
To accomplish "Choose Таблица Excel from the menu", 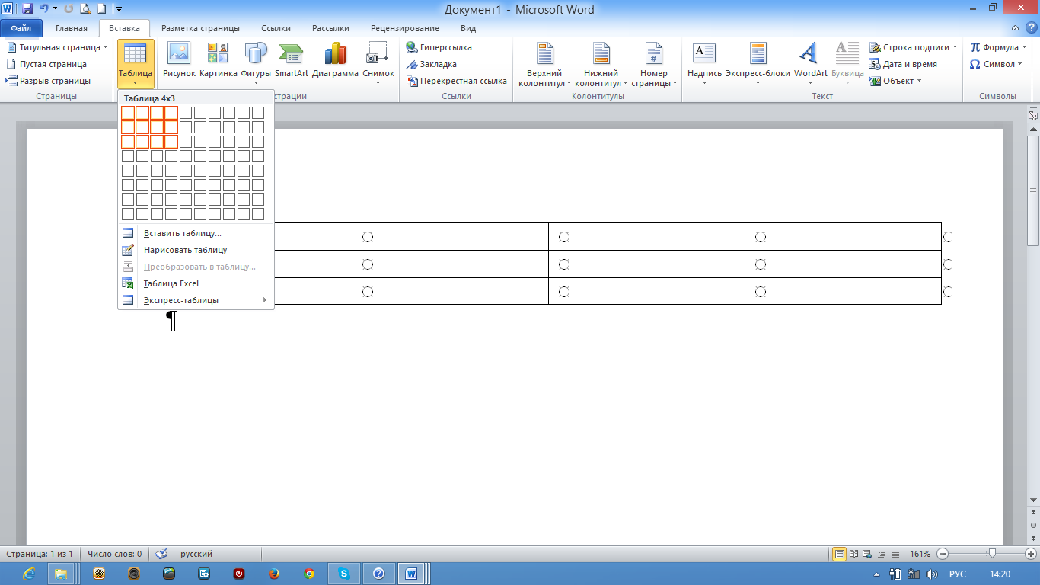I will [196, 283].
